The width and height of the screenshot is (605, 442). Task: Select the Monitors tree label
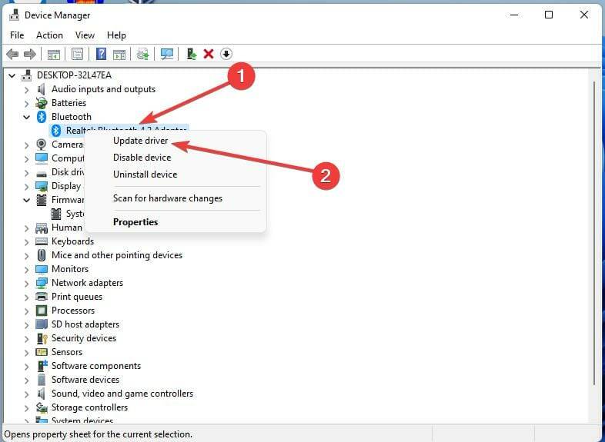70,269
